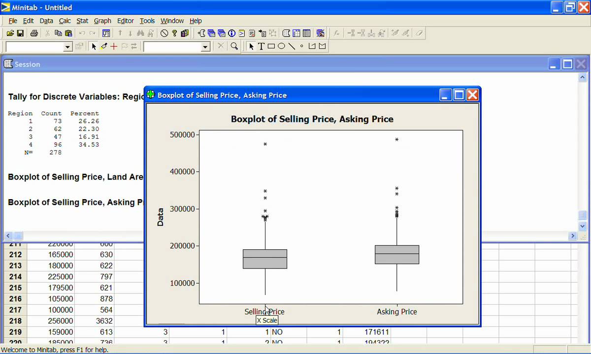Open a project with the Open icon
591x354 pixels.
click(10, 33)
